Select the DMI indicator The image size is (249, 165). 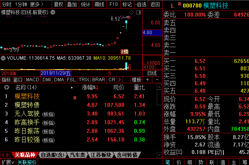tap(46, 80)
